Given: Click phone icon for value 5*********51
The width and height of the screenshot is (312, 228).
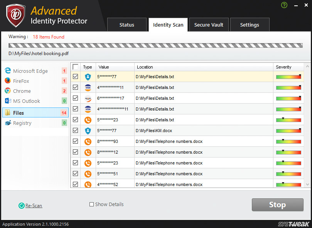Looking at the screenshot, I should 88,174.
